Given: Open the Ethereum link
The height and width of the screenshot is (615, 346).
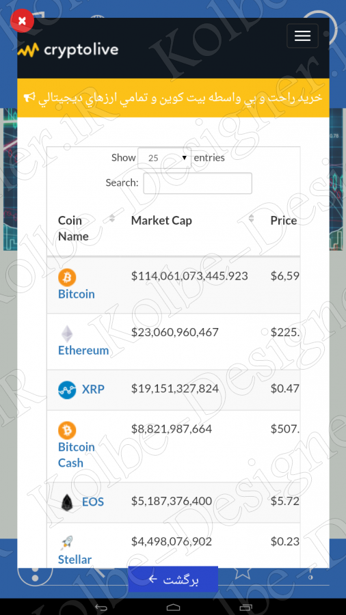Looking at the screenshot, I should 83,351.
